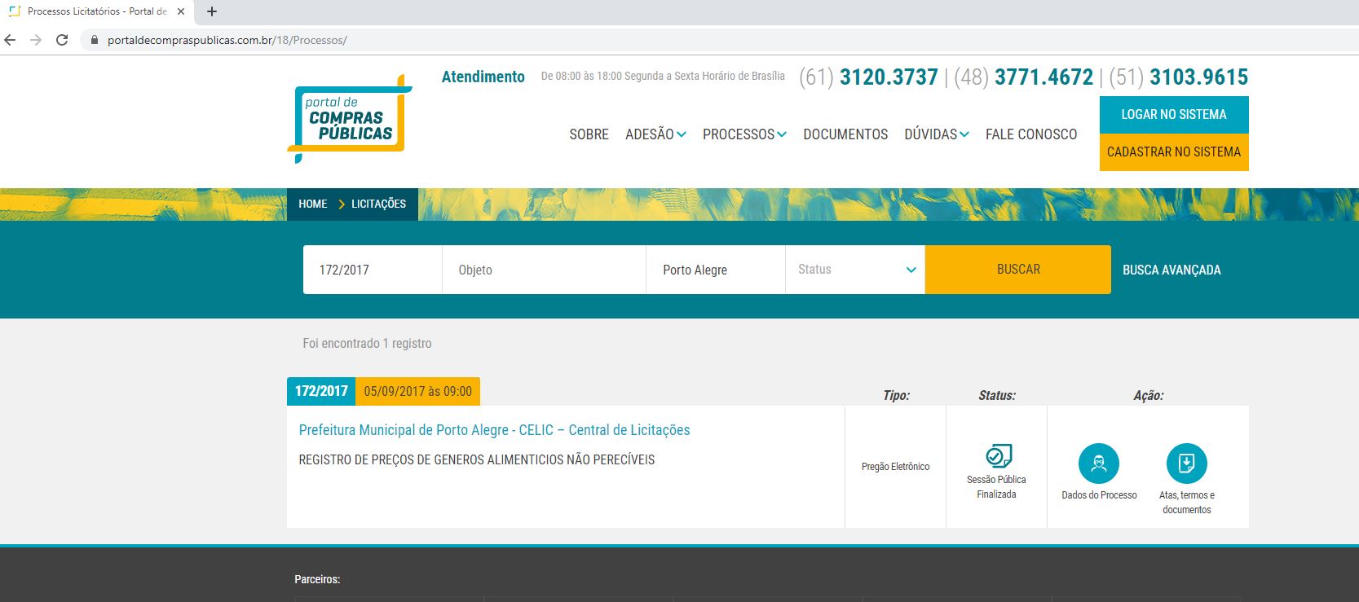Click the Buscar button
The image size is (1359, 602).
pyautogui.click(x=1017, y=270)
